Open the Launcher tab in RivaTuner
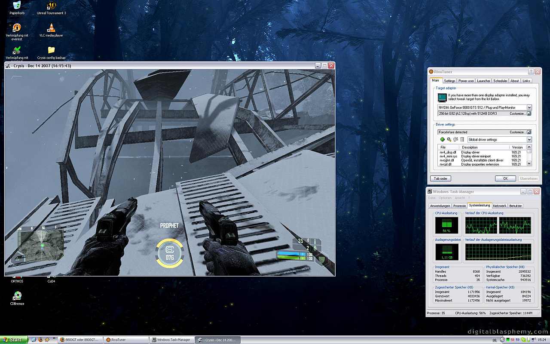The image size is (550, 344). coord(483,81)
